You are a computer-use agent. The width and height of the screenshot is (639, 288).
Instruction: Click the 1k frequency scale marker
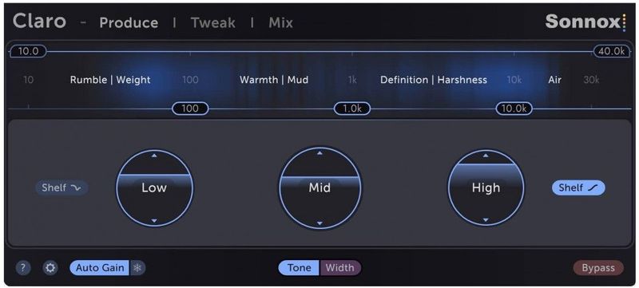352,80
